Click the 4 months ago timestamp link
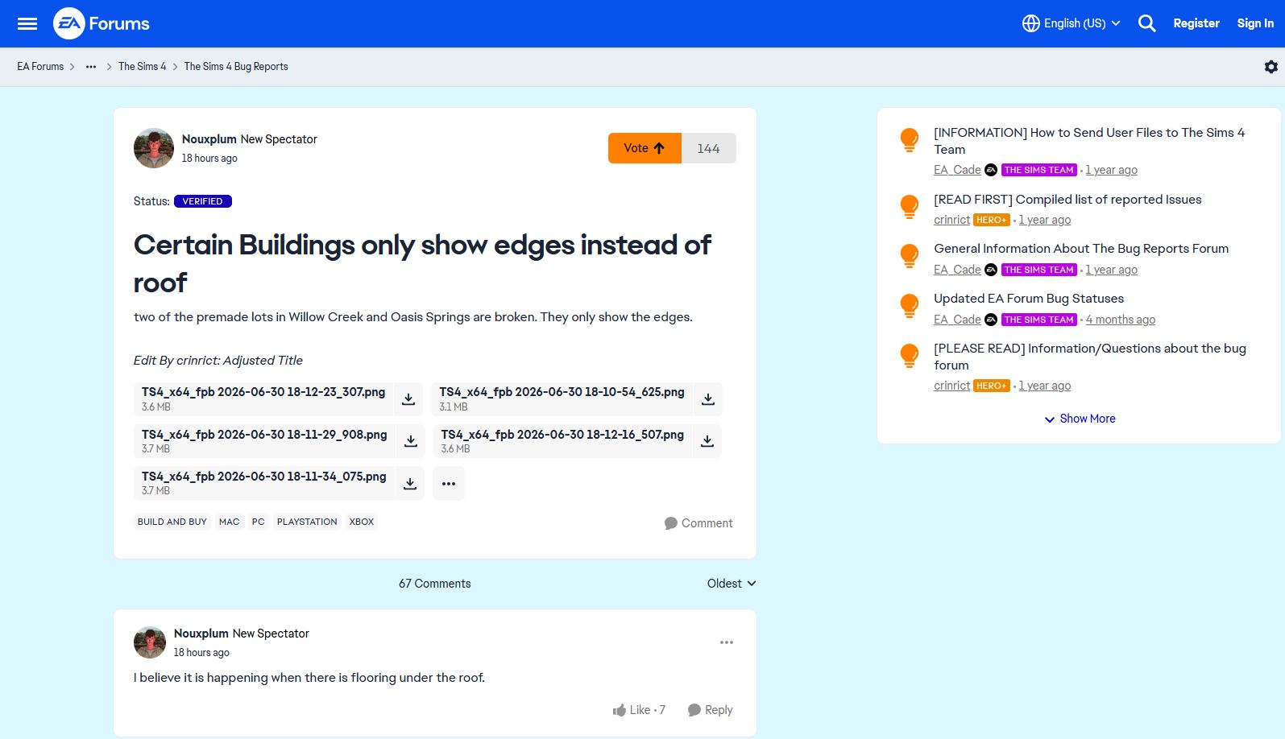The width and height of the screenshot is (1285, 739). (1121, 320)
